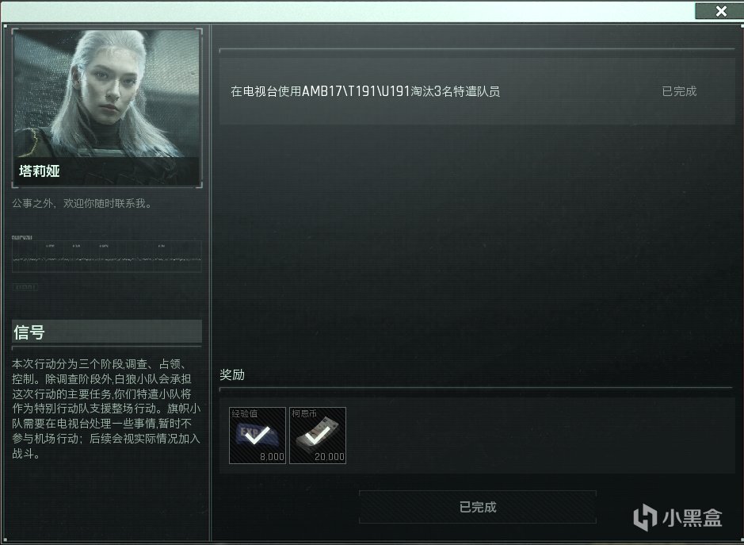
Task: Click the 20,000 柯恩币 amount
Action: (330, 457)
